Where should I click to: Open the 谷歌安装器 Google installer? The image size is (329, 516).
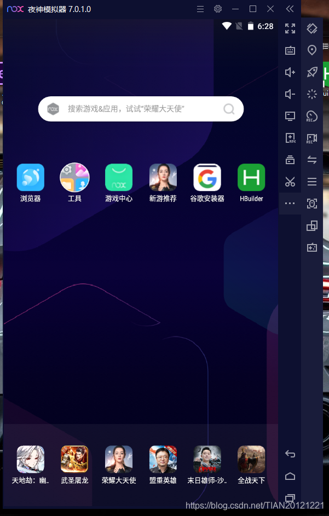pos(207,177)
